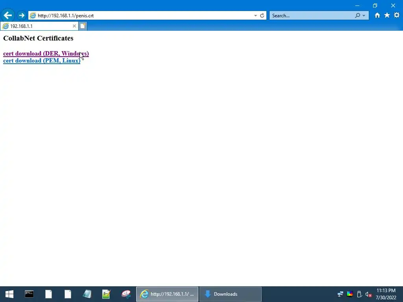Image resolution: width=403 pixels, height=302 pixels.
Task: Go to the Home page icon
Action: pos(377,15)
